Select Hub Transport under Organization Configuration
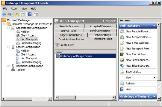Image resolution: width=162 pixels, height=107 pixels. click(x=29, y=39)
